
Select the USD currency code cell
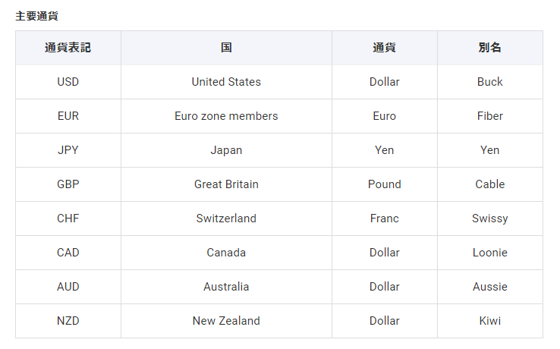68,82
